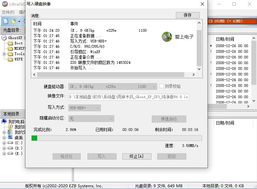
Task: Close the 写入硬盘映像 dialog
Action: tap(202, 4)
